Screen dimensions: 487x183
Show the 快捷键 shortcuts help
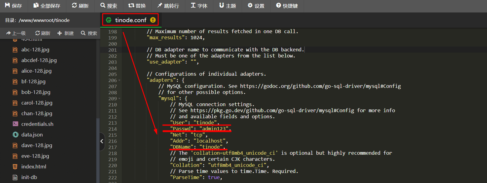[x=287, y=6]
